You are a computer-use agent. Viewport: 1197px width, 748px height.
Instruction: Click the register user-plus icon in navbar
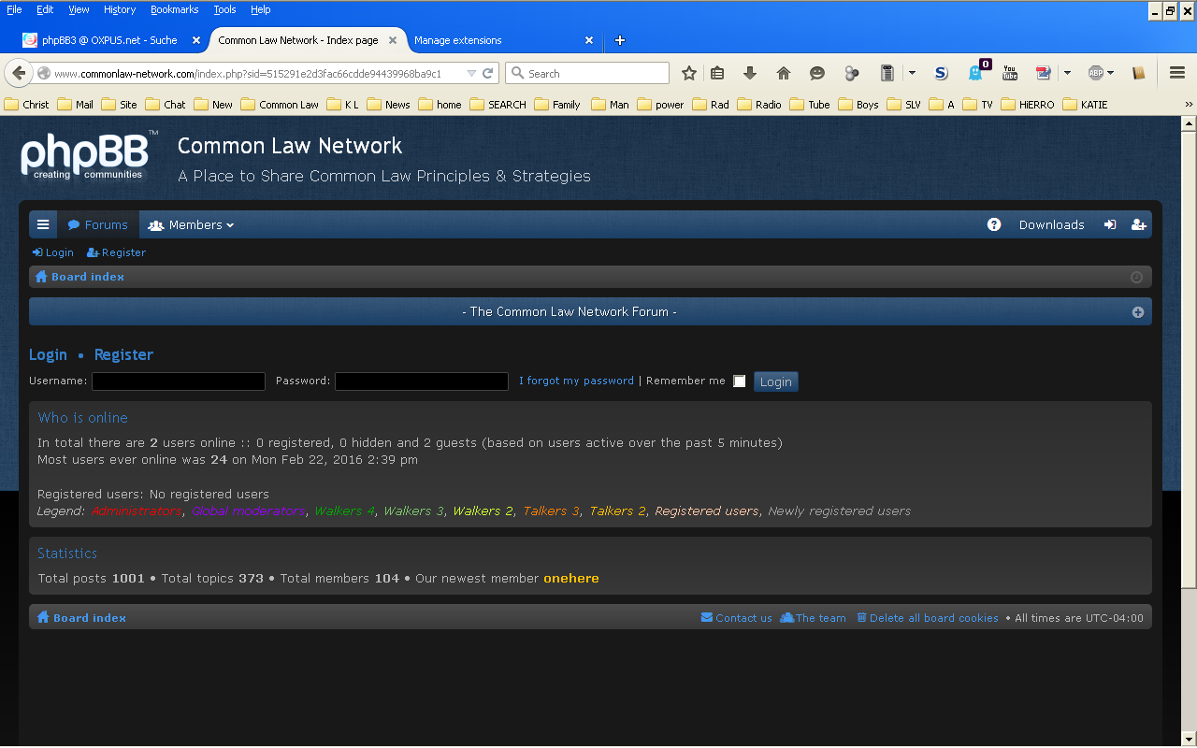1138,225
